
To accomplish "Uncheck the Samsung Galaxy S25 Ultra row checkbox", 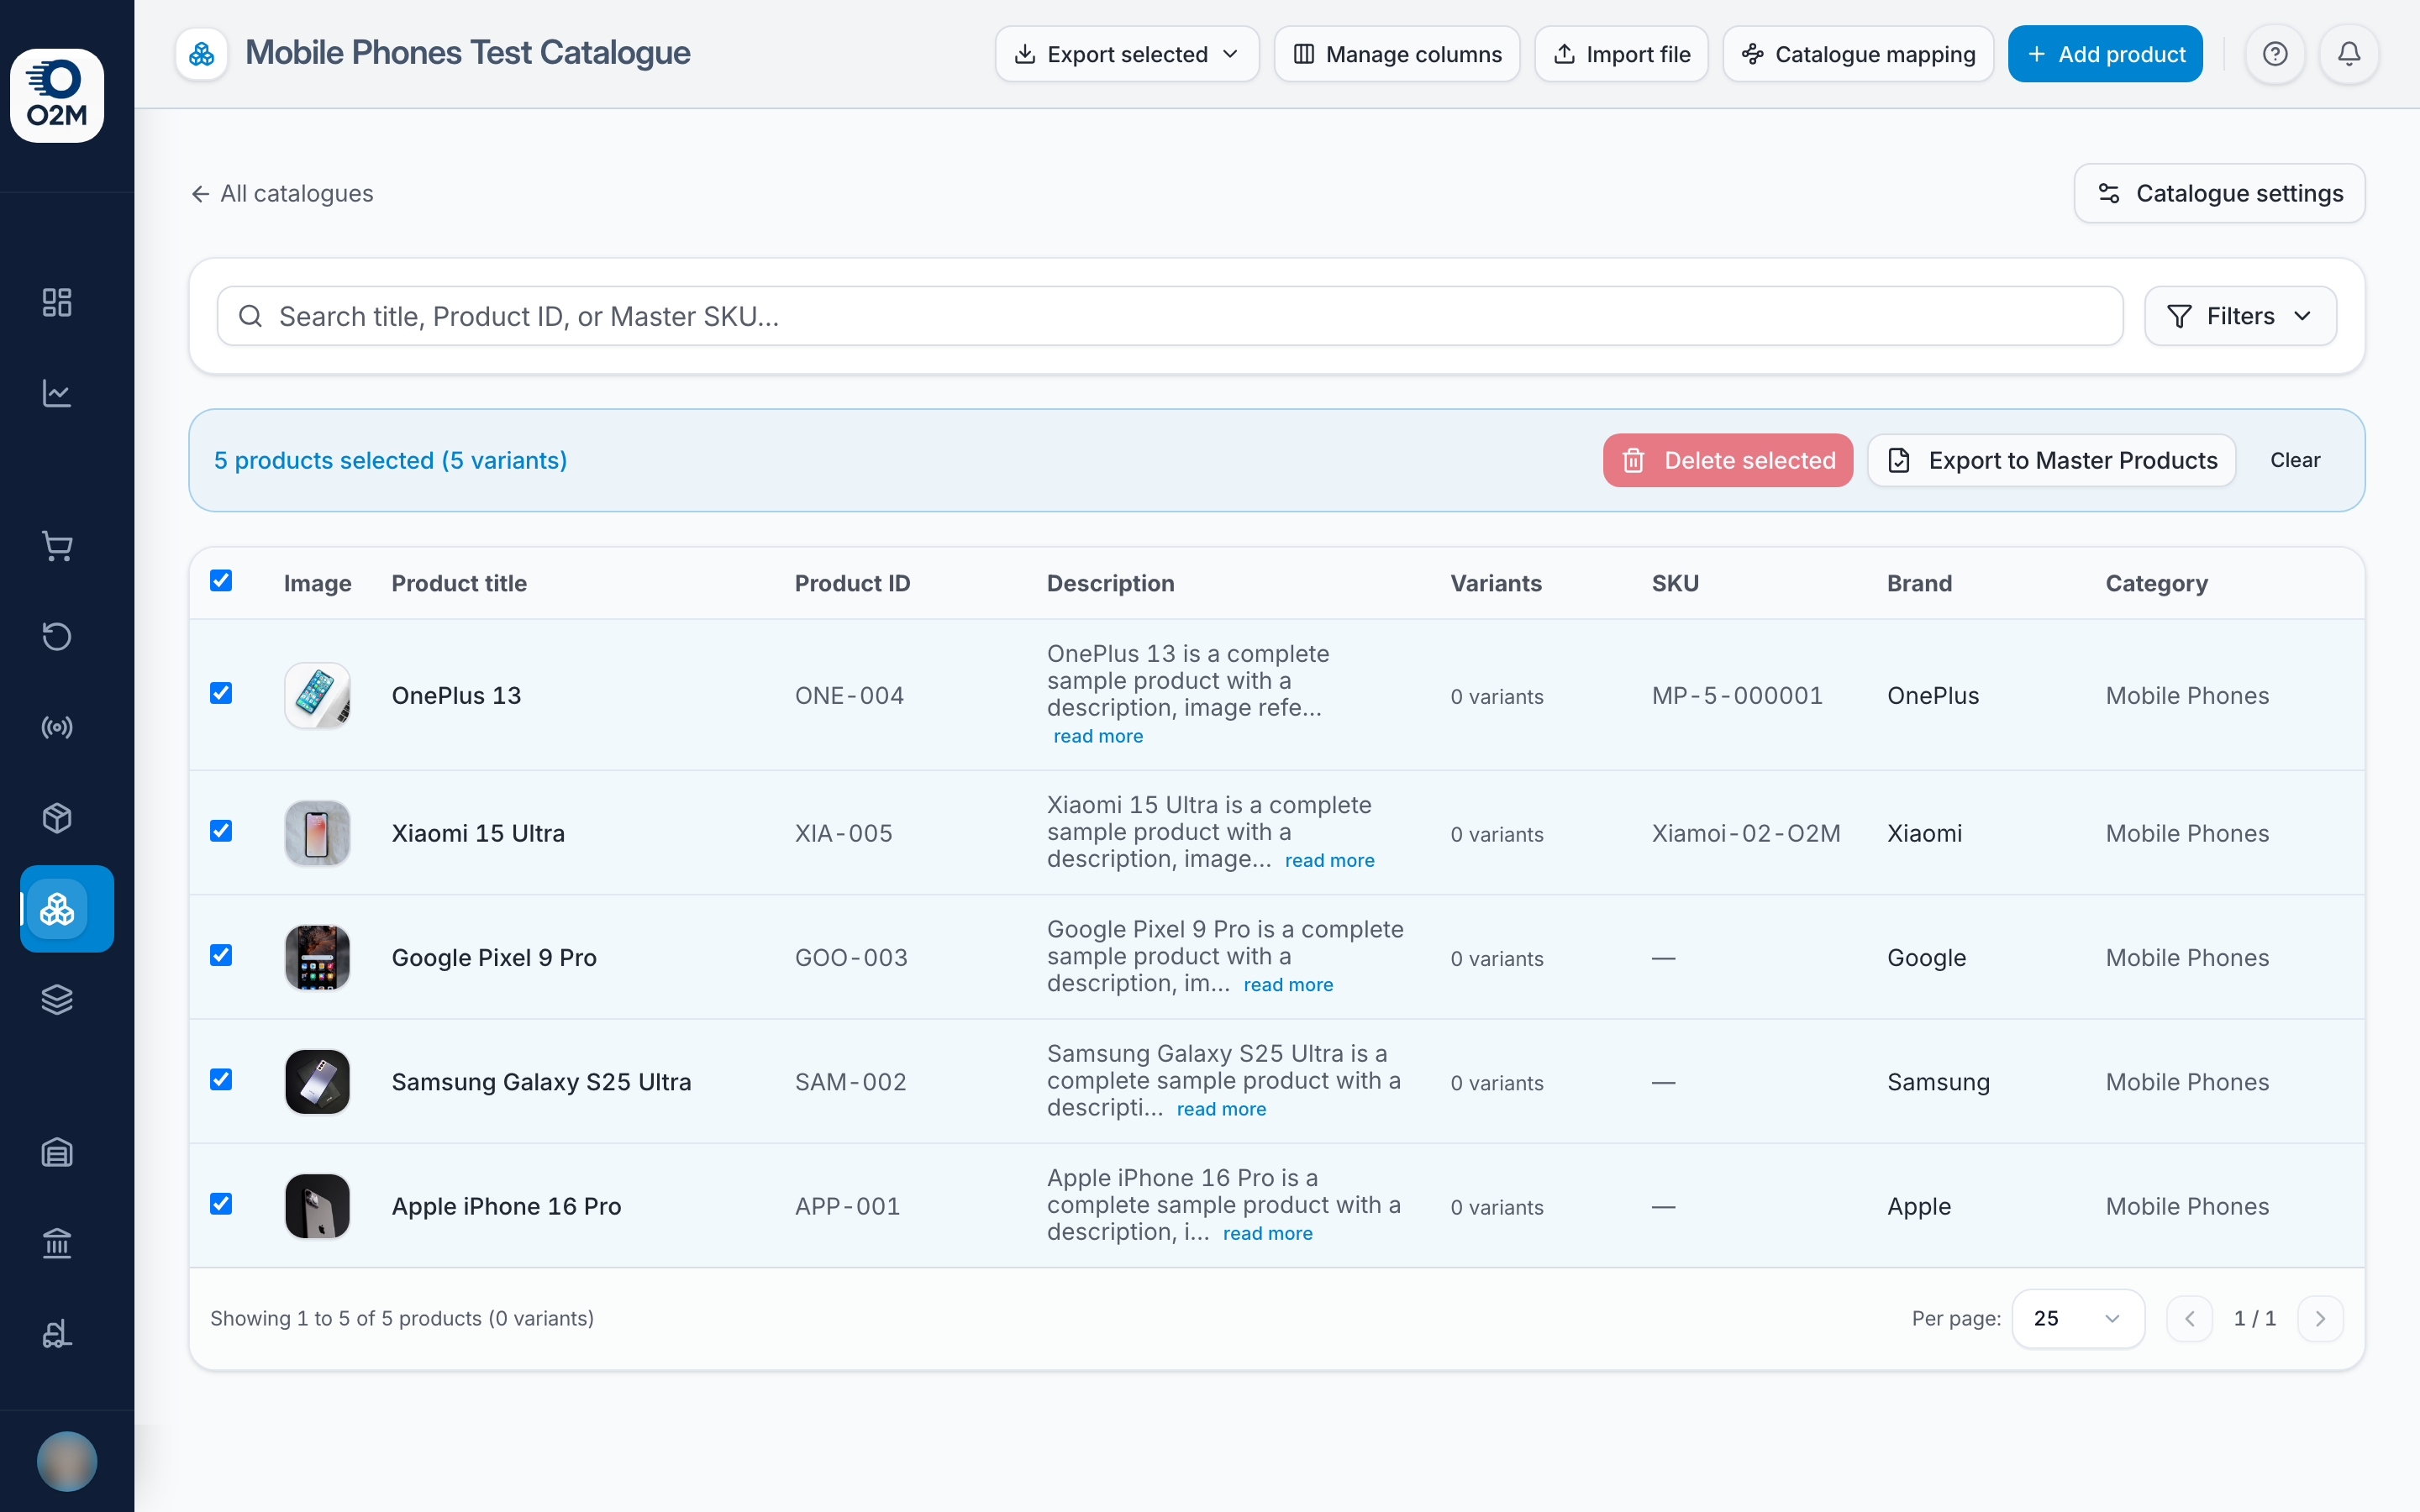I will pyautogui.click(x=221, y=1080).
